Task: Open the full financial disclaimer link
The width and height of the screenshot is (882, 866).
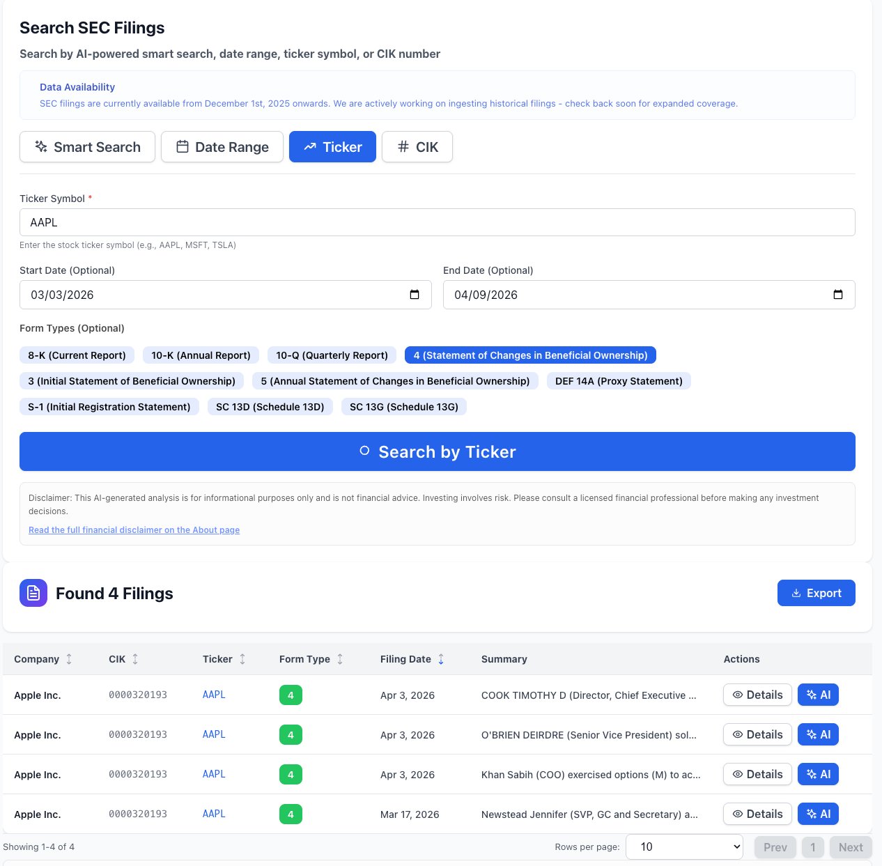Action: pyautogui.click(x=134, y=529)
